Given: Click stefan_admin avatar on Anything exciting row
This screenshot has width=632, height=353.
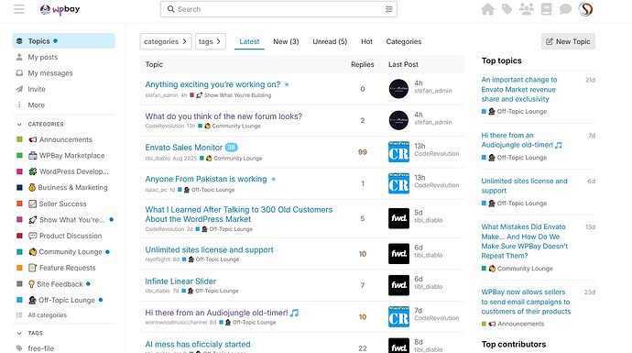Looking at the screenshot, I should 398,89.
